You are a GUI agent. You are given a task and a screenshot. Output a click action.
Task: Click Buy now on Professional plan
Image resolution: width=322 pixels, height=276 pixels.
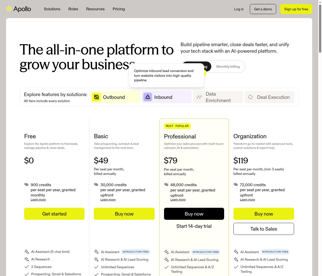(194, 214)
